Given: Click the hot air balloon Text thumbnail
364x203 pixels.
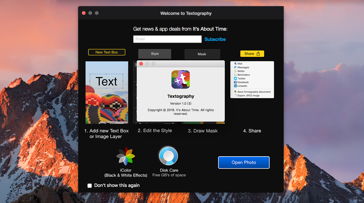Looking at the screenshot, I should 107,93.
